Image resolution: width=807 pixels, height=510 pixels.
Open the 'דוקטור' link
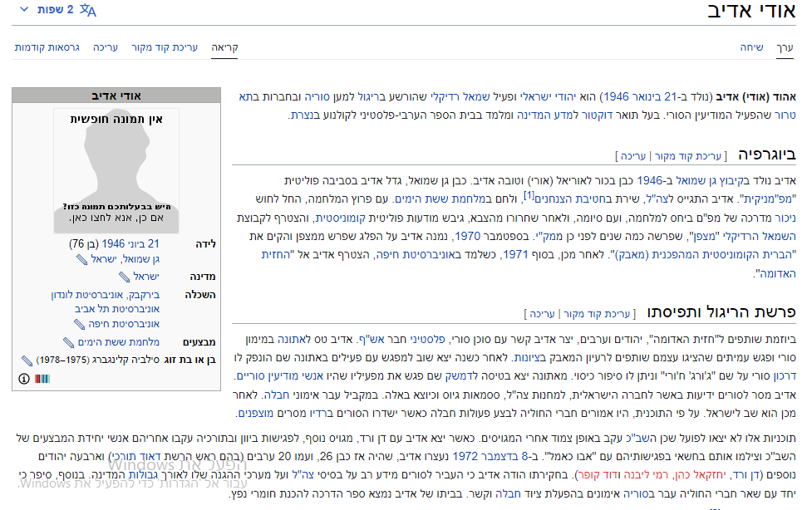point(597,115)
